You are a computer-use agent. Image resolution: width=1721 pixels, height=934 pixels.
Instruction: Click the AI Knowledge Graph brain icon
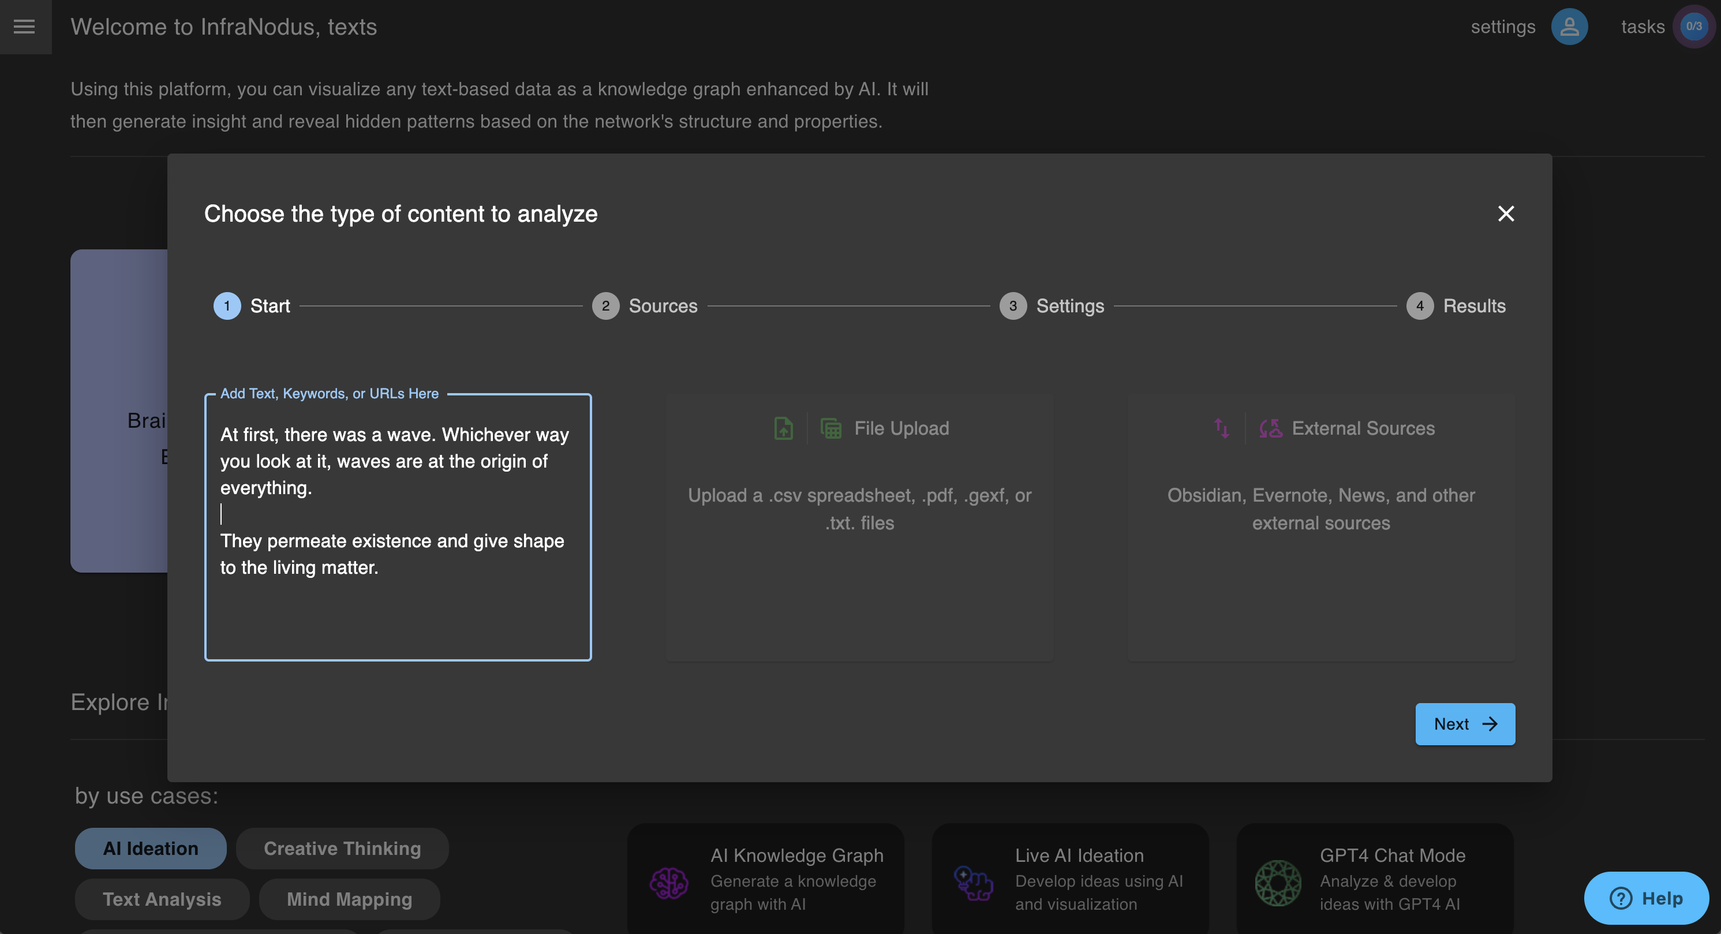[669, 883]
